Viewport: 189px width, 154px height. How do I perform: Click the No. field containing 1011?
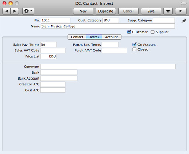pos(55,20)
